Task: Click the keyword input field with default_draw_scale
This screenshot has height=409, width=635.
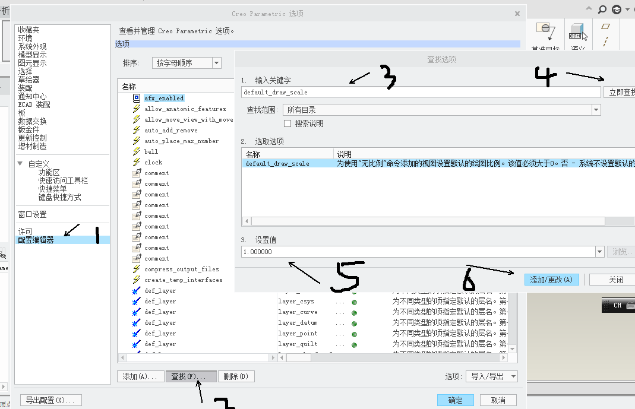Action: point(421,92)
